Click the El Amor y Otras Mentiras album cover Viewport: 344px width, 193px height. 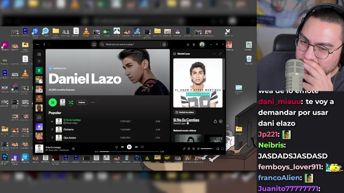pyautogui.click(x=198, y=83)
